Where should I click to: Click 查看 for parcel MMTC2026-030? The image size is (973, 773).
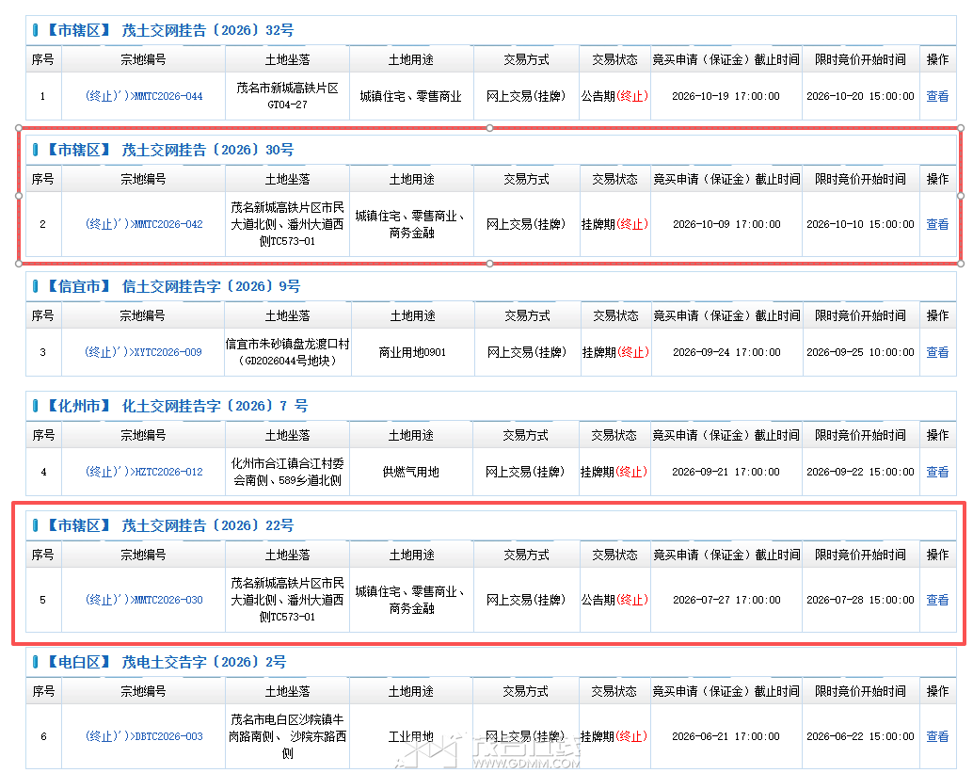click(937, 600)
